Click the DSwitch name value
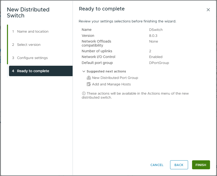217x176 pixels. [x=156, y=30]
